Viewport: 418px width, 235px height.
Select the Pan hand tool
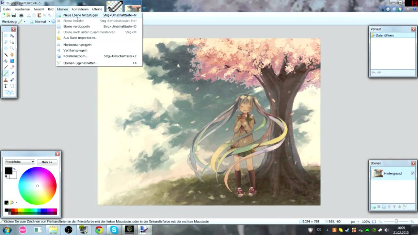pyautogui.click(x=12, y=55)
